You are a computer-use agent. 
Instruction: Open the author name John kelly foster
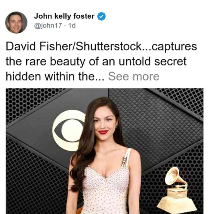pyautogui.click(x=64, y=16)
